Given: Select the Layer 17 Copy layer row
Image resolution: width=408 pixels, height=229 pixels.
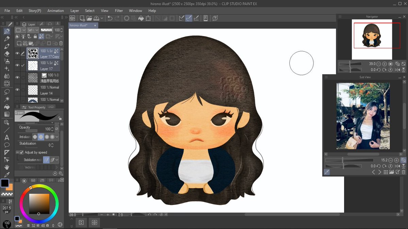Looking at the screenshot, I should (44, 54).
